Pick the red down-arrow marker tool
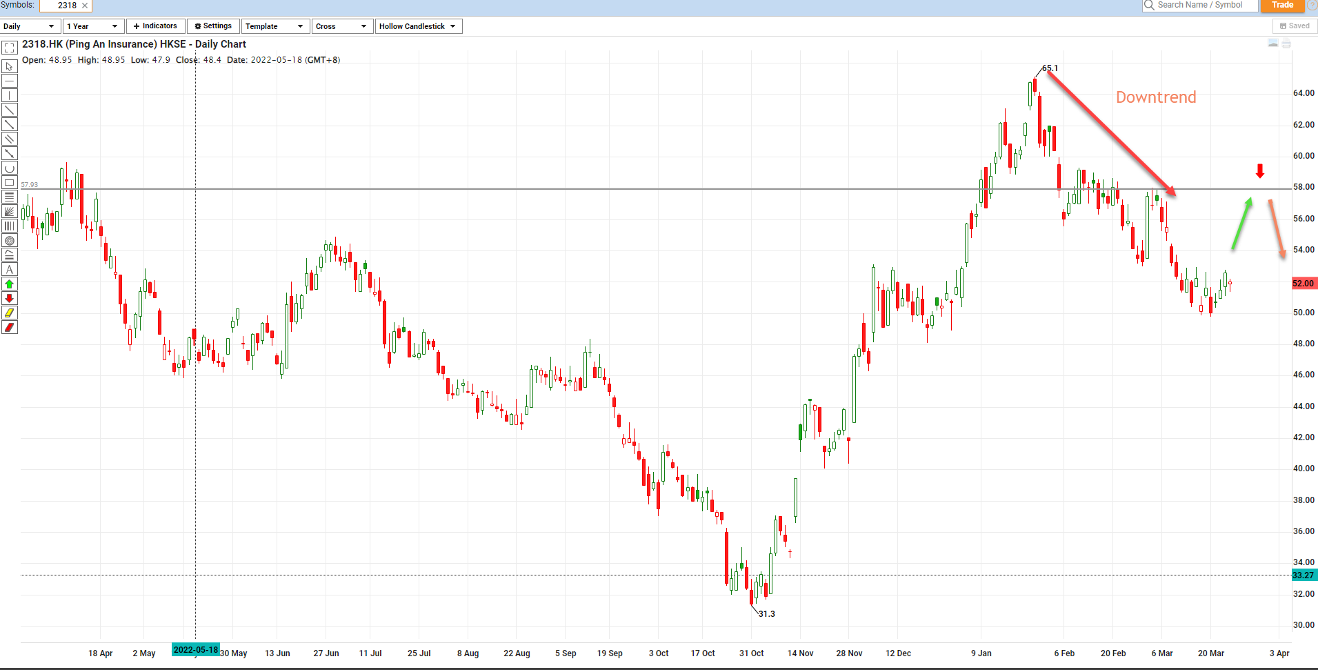Screen dimensions: 1318x670 (10, 298)
